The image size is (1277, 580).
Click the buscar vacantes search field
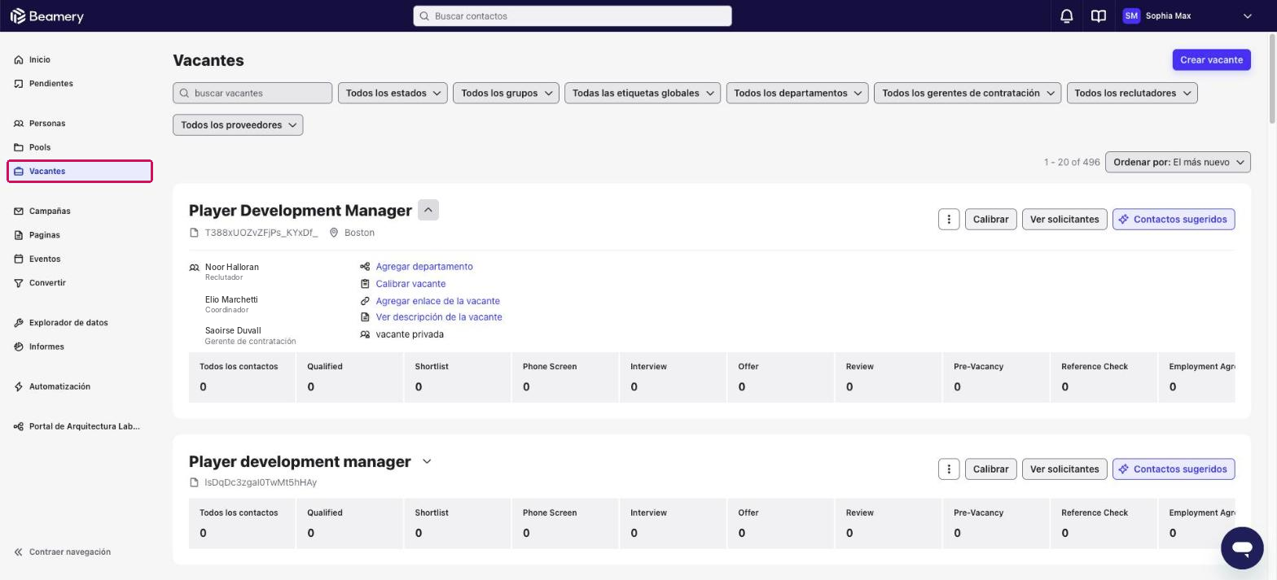[252, 94]
